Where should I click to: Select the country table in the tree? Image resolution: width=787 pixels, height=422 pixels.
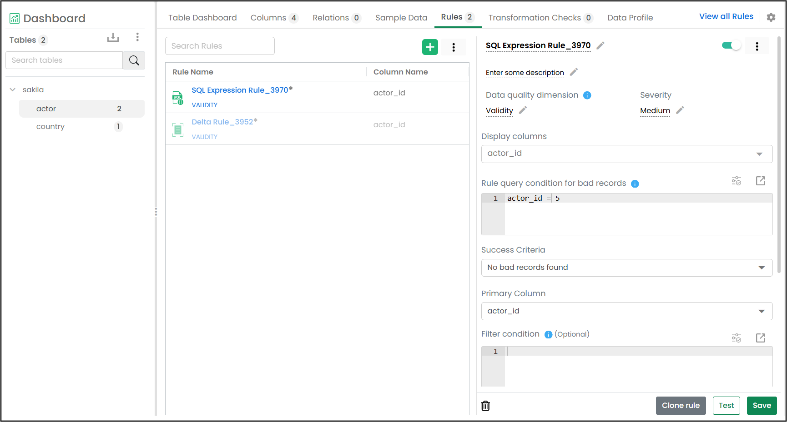[x=50, y=127]
